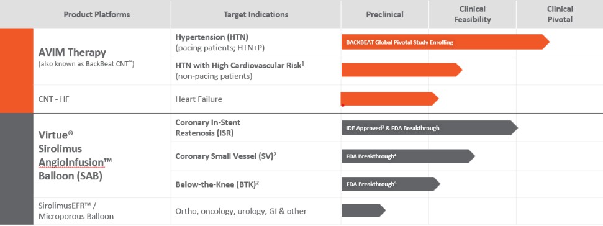Click the small red dot on the Heart Failure bar
Viewport: 603px width, 226px height.
[343, 105]
